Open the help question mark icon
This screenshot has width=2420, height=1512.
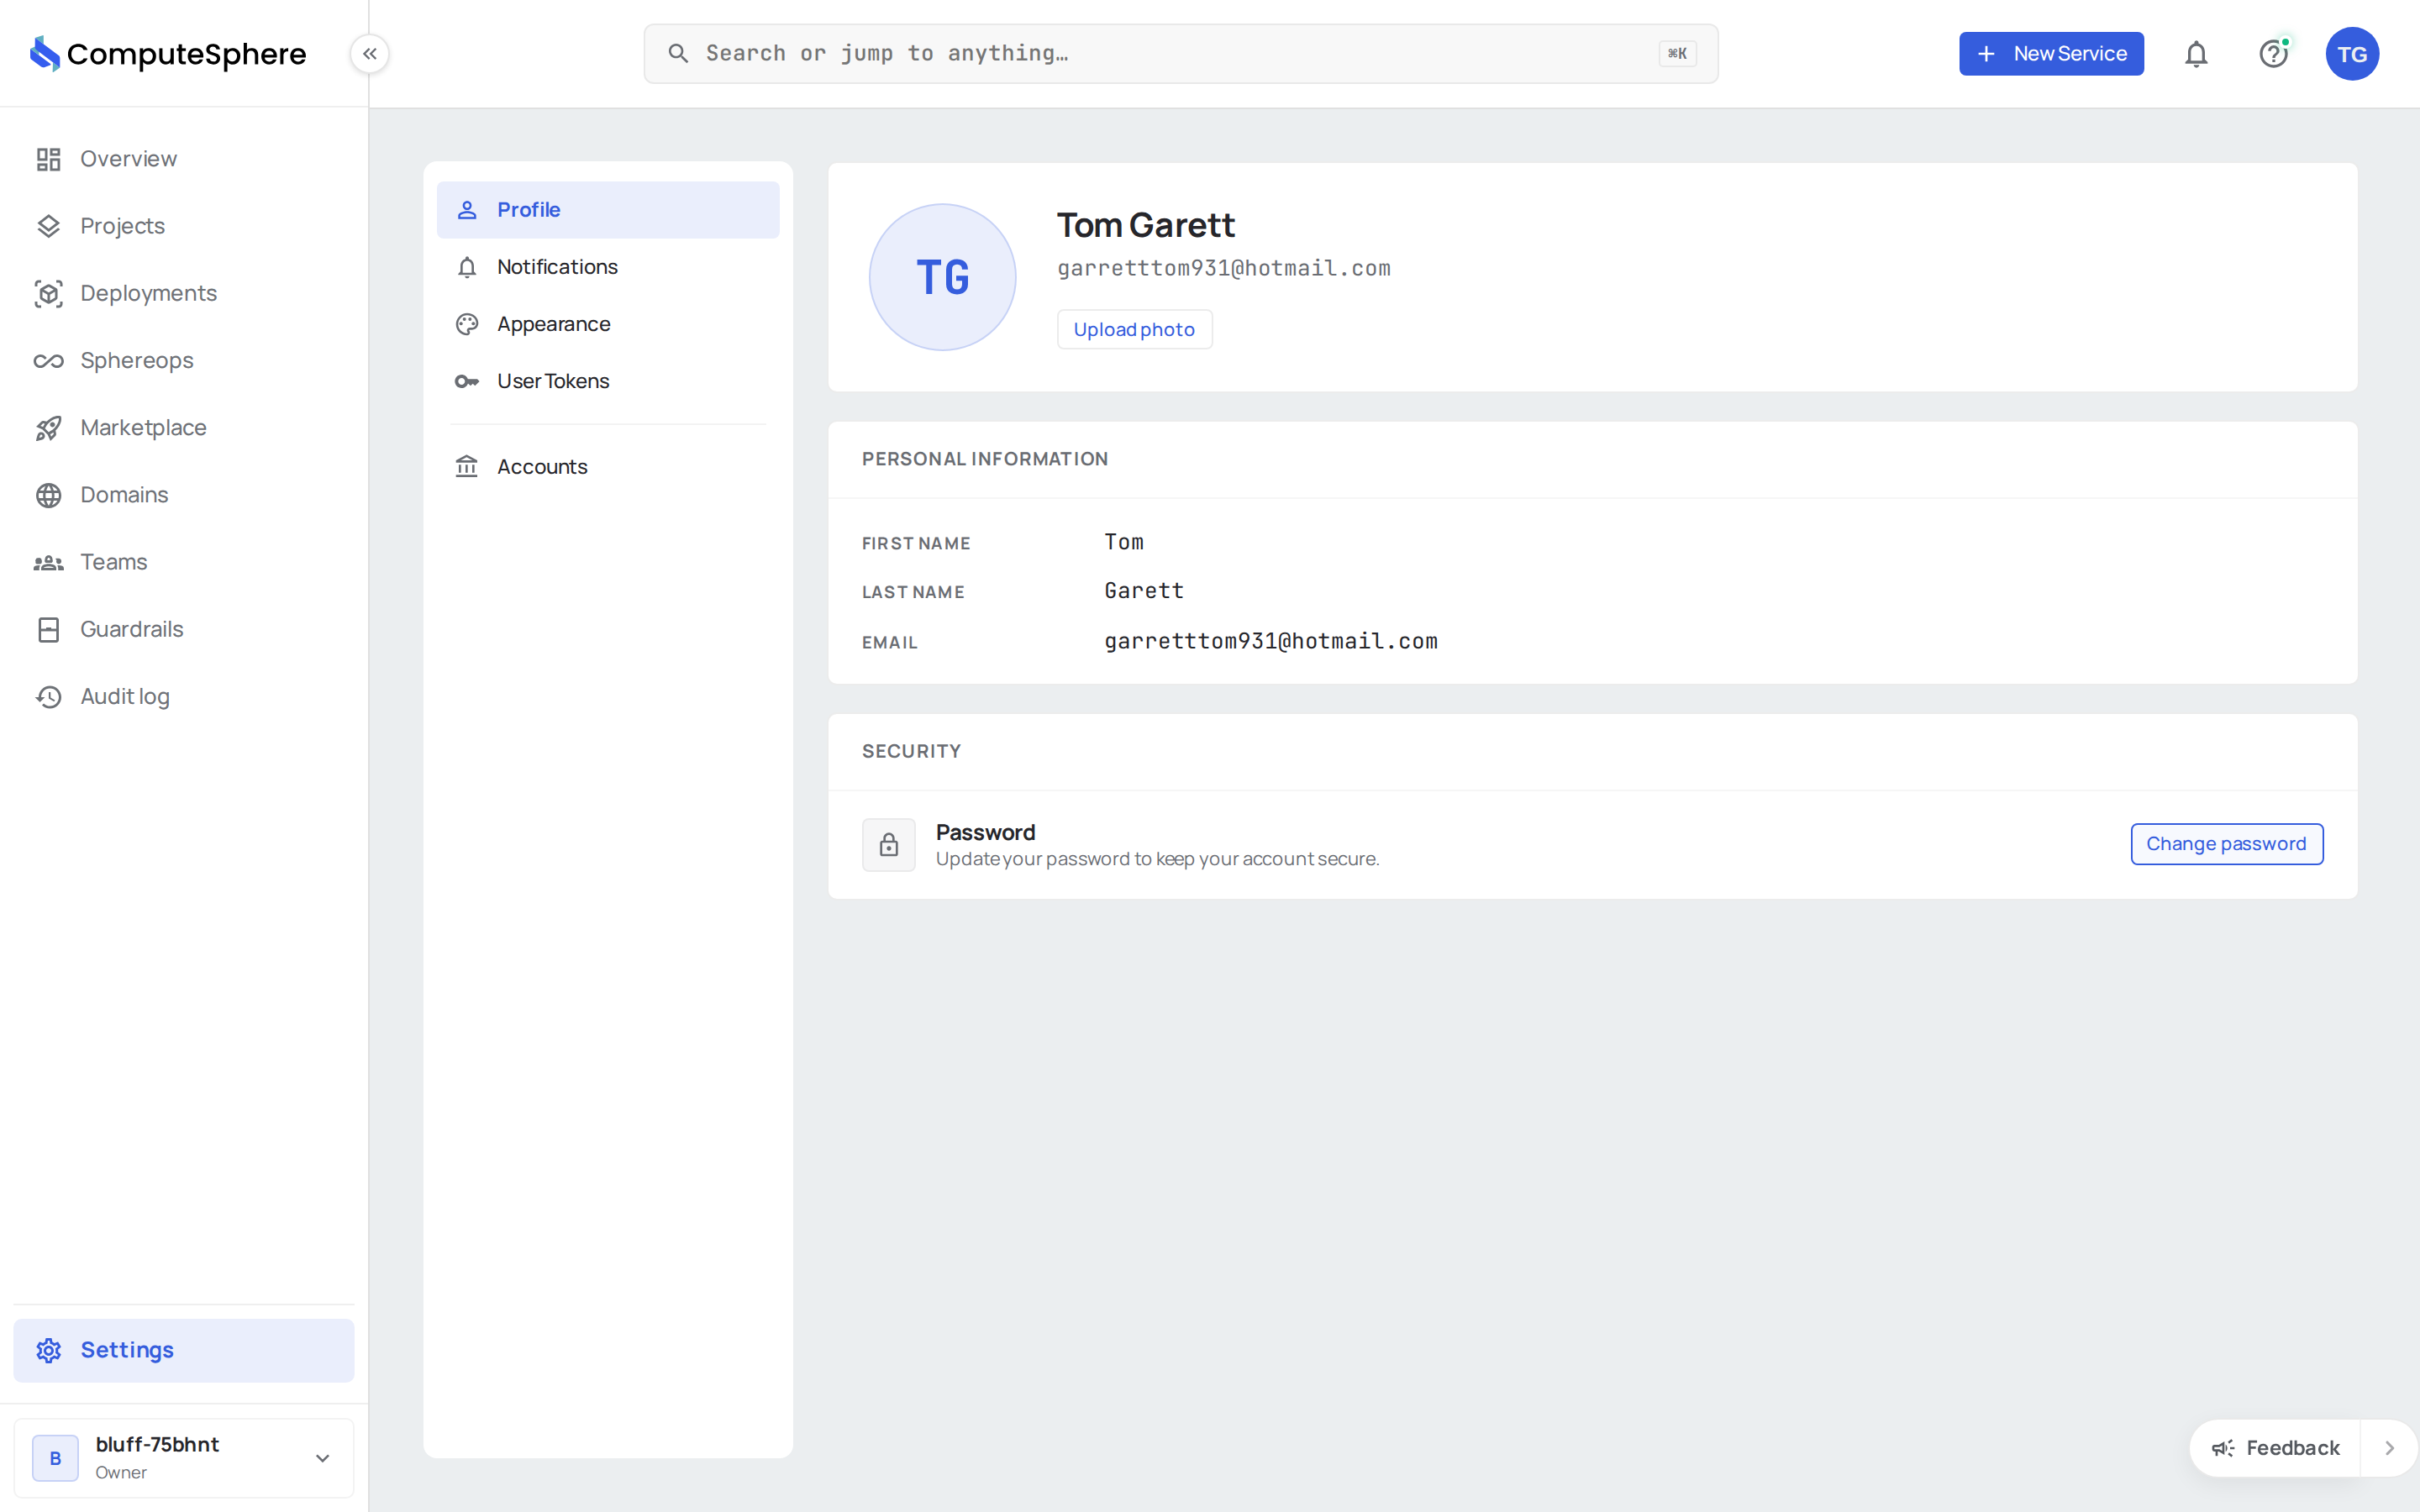coord(2274,54)
